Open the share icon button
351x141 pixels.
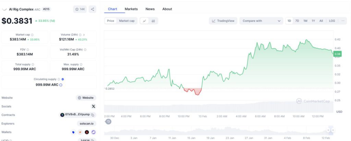pos(93,9)
